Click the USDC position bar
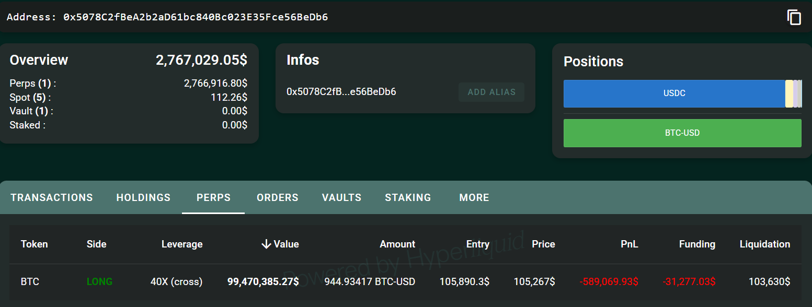The image size is (812, 307). pyautogui.click(x=673, y=93)
